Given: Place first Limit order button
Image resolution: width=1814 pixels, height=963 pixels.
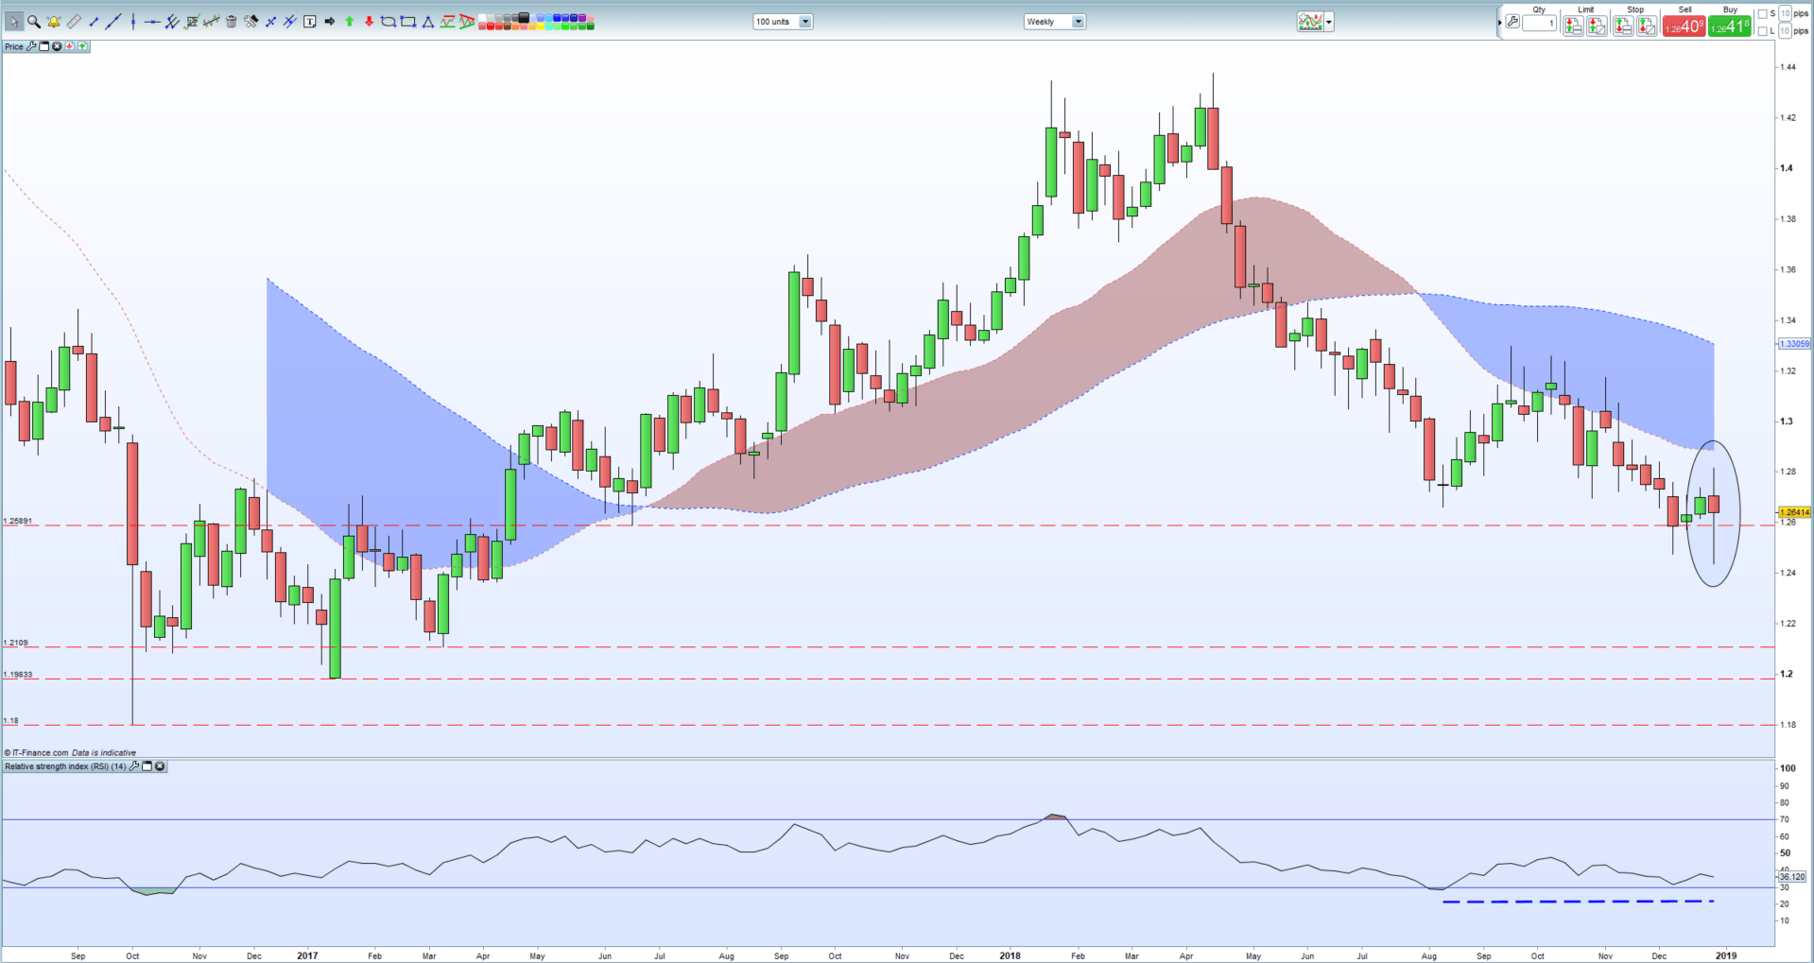Looking at the screenshot, I should pyautogui.click(x=1573, y=26).
